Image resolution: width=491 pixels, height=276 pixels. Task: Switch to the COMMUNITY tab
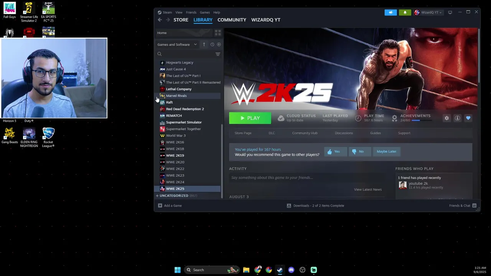pyautogui.click(x=232, y=20)
